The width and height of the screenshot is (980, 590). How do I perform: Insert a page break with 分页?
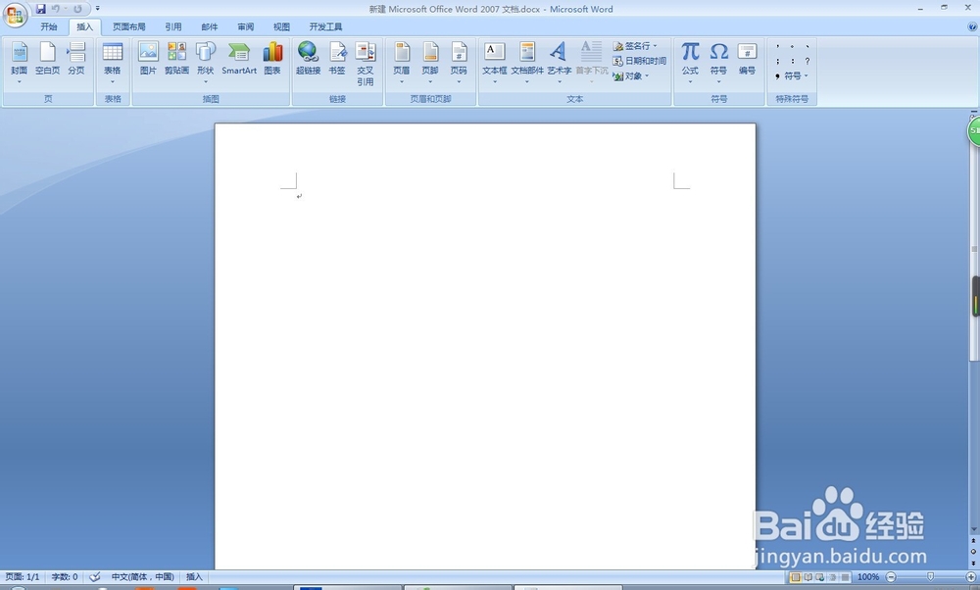76,59
